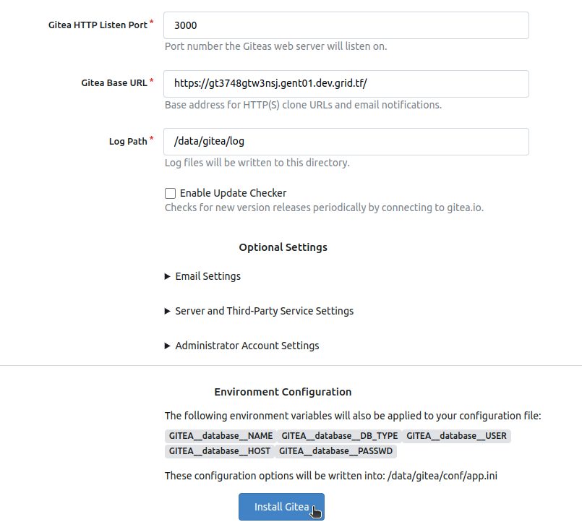The height and width of the screenshot is (530, 582).
Task: Click the help text mentioning gitea.io
Action: pos(324,208)
